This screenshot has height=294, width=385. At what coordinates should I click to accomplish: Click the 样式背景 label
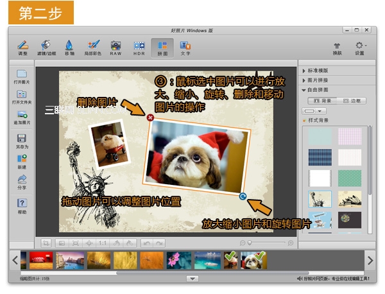tap(318, 120)
